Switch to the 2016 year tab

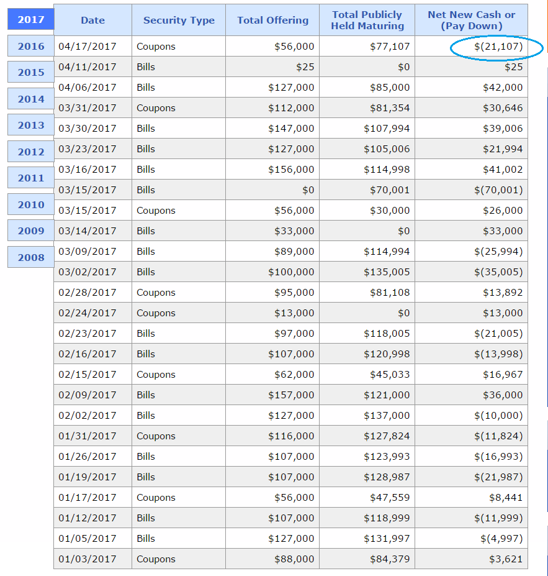click(x=31, y=46)
